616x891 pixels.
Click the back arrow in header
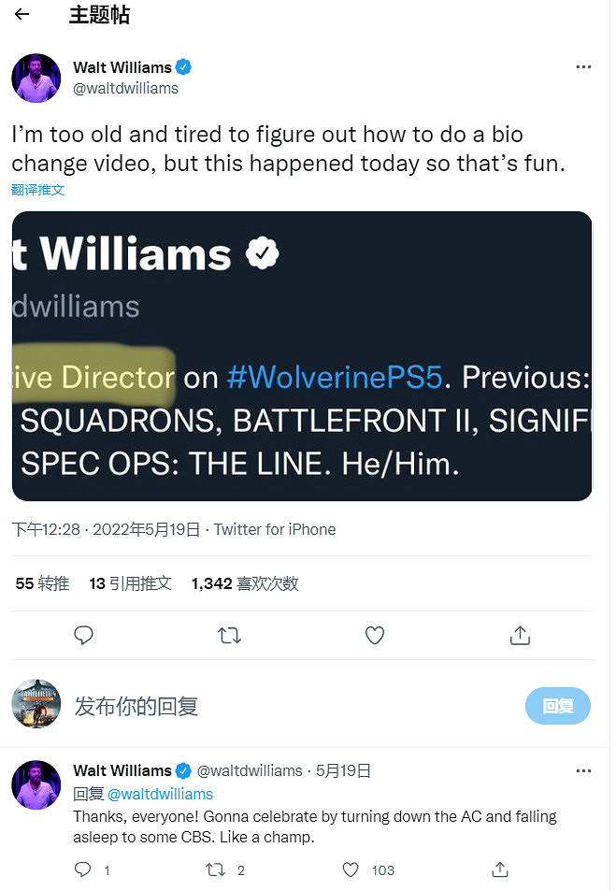pyautogui.click(x=22, y=15)
